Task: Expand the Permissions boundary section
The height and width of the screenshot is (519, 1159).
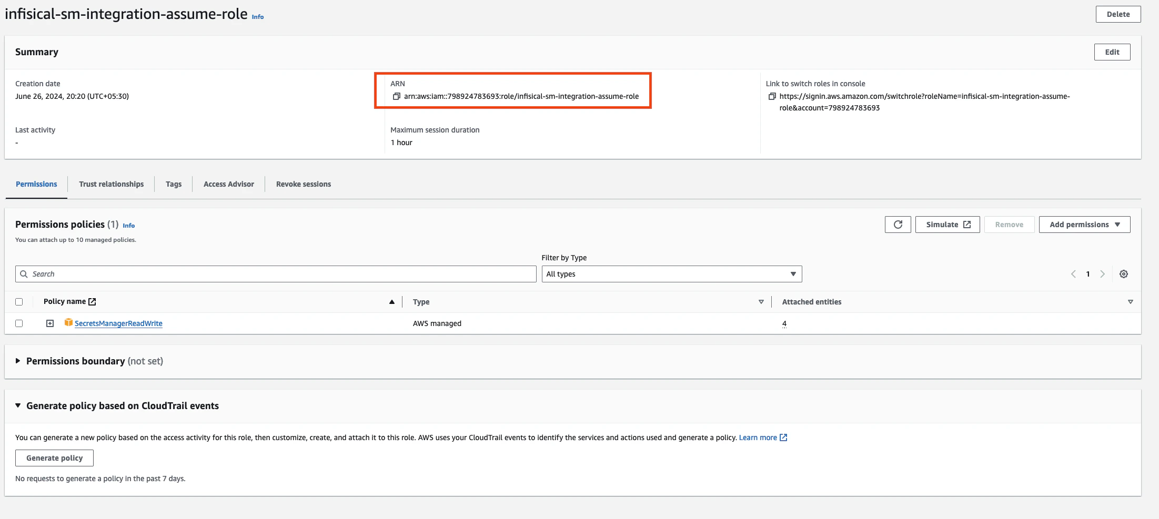Action: (18, 361)
